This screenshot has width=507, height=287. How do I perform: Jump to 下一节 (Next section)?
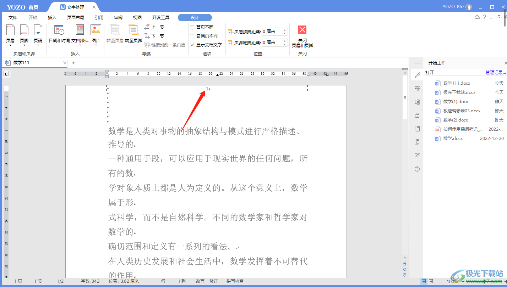click(x=154, y=36)
